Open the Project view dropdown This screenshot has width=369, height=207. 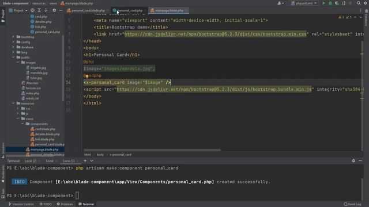point(18,10)
